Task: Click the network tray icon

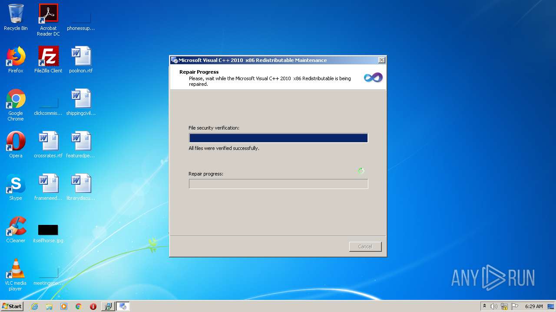Action: tap(504, 306)
